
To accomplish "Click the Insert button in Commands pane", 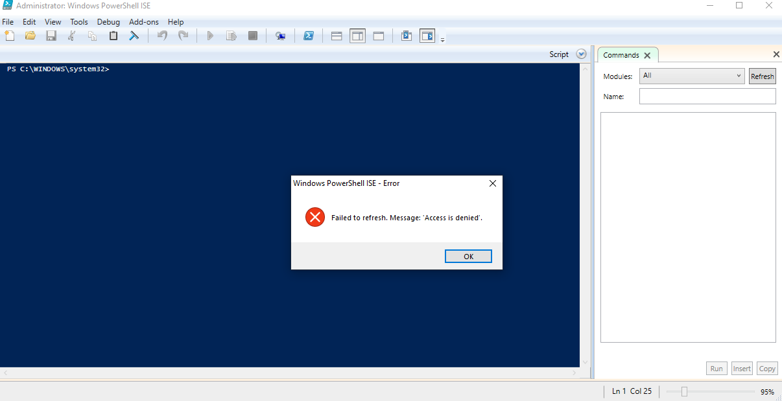I will [x=742, y=369].
